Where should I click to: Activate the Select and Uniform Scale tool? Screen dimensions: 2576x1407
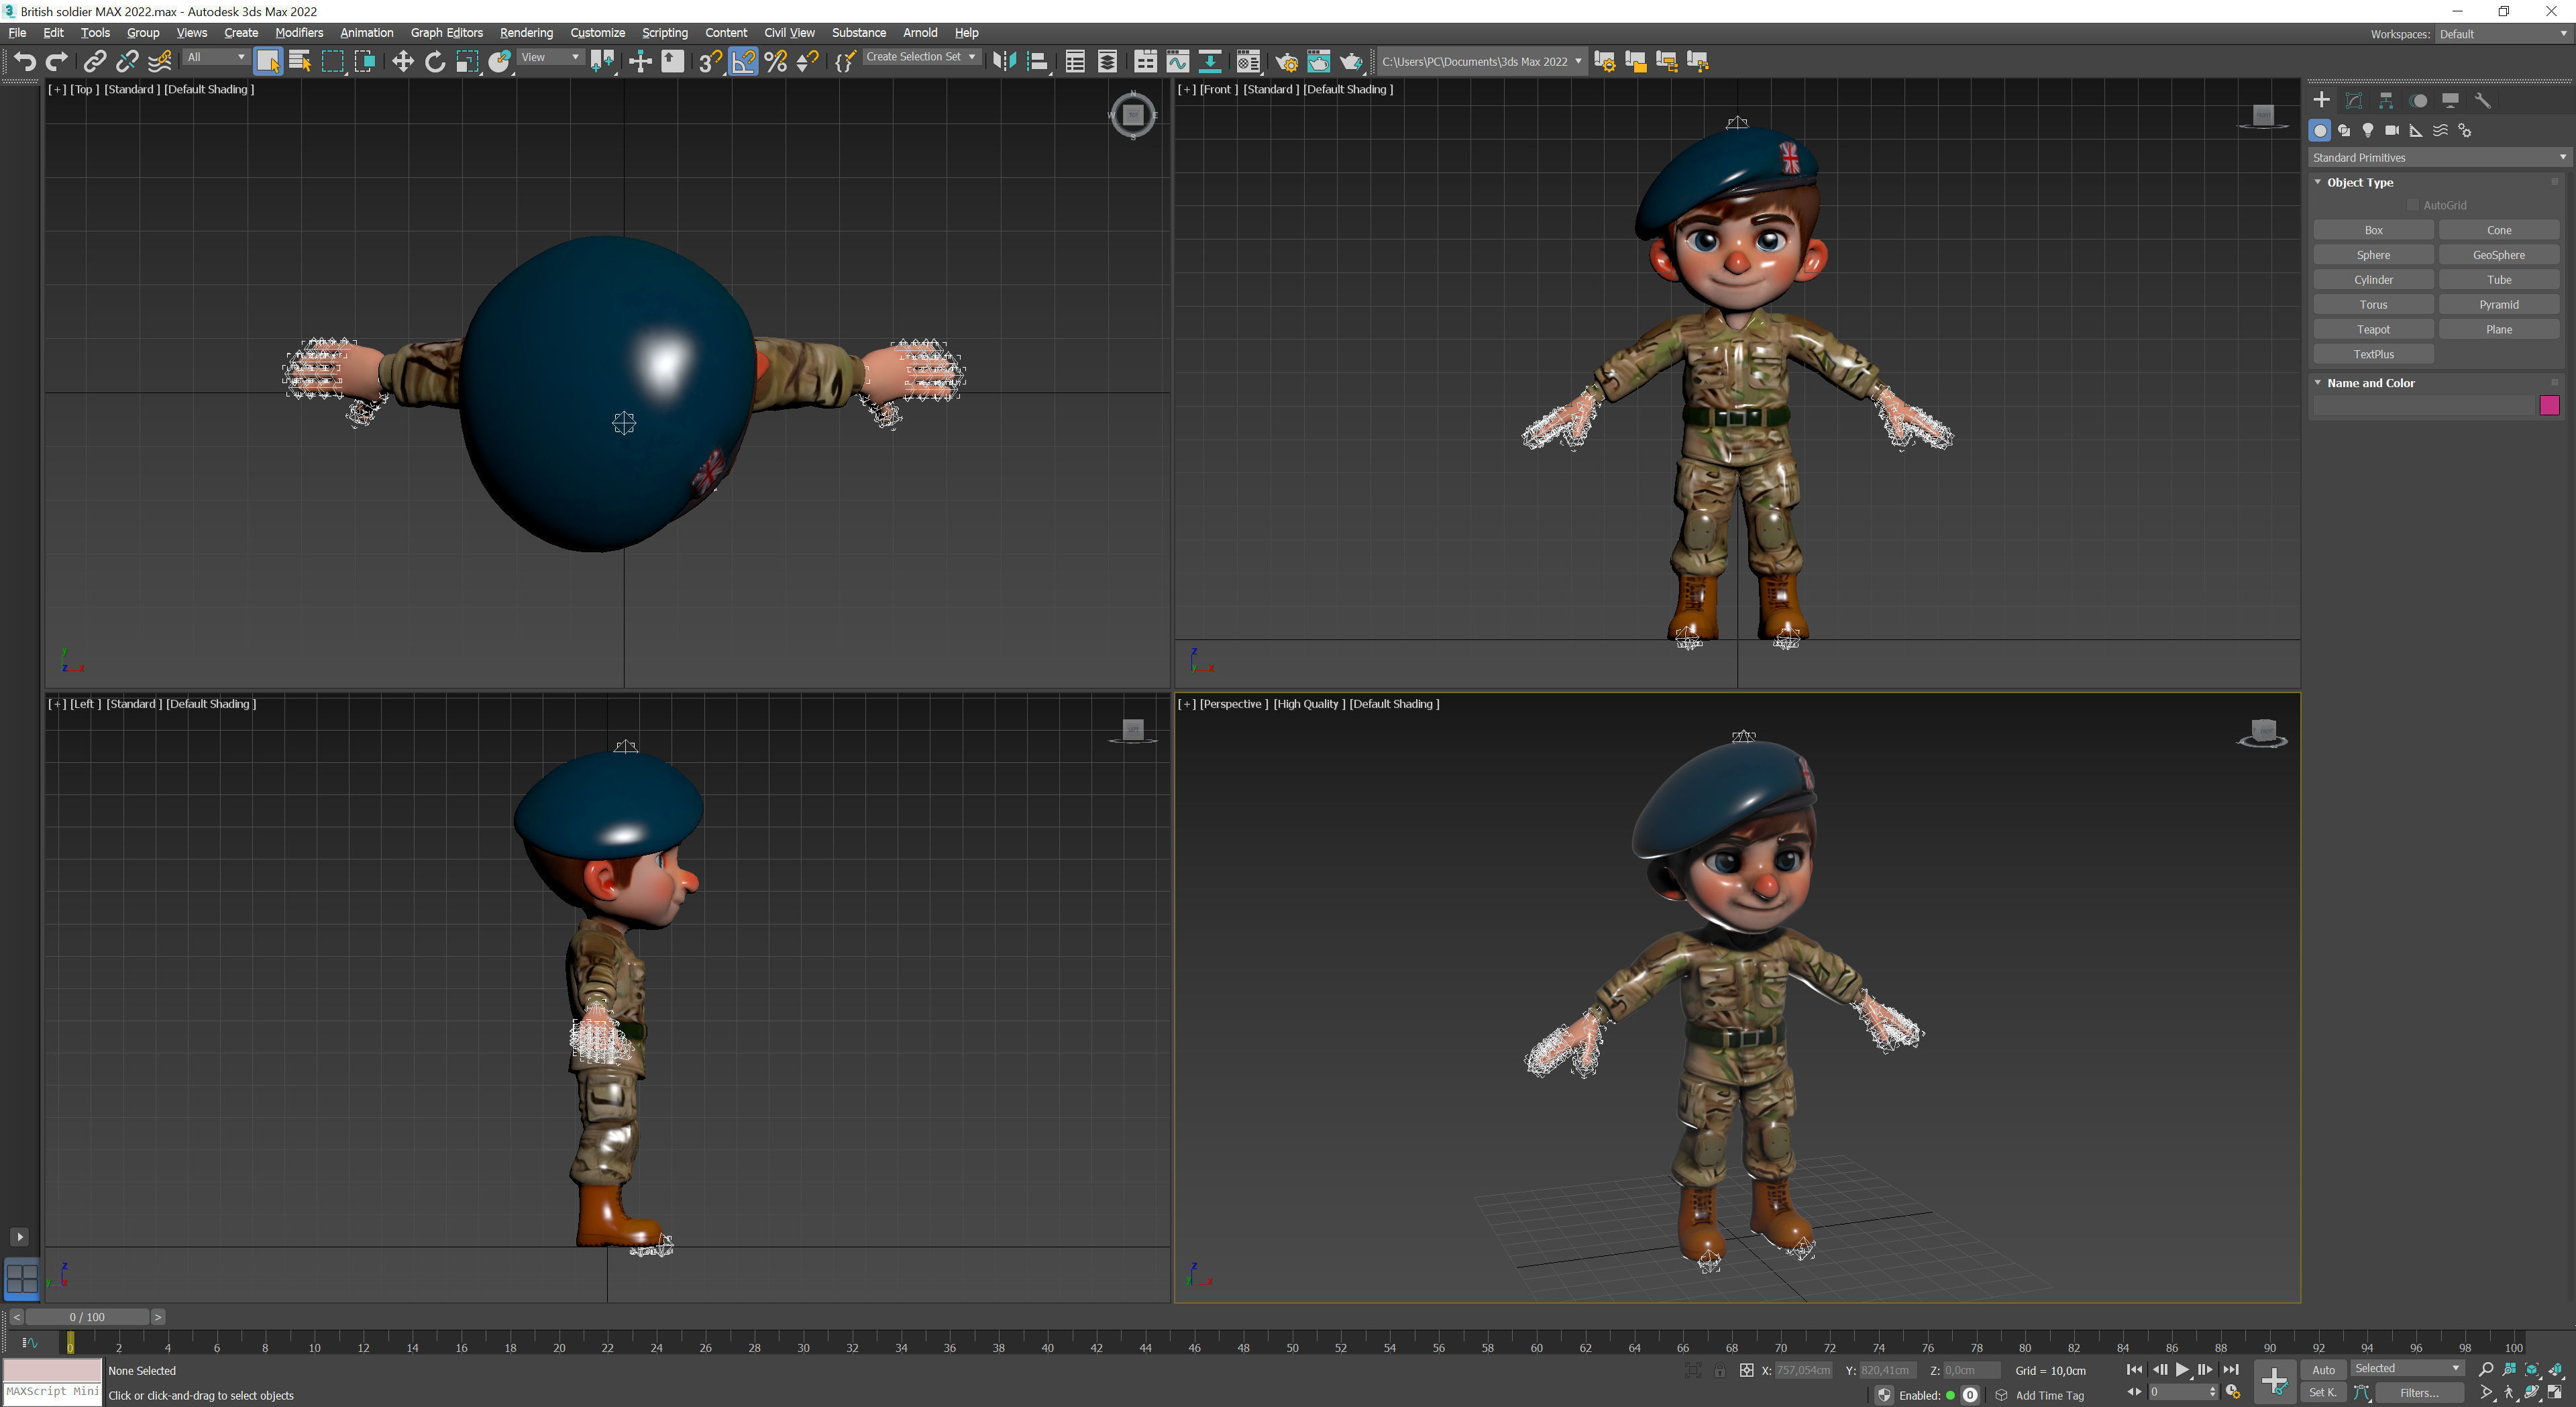click(x=467, y=62)
